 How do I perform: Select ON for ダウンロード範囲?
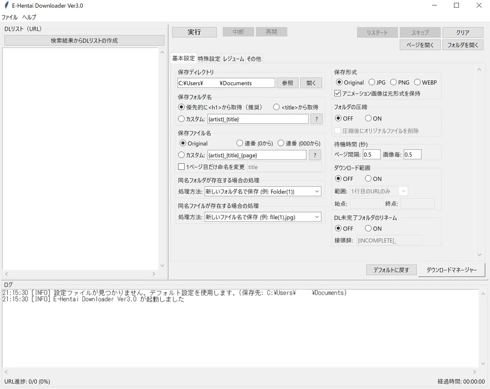(x=373, y=179)
